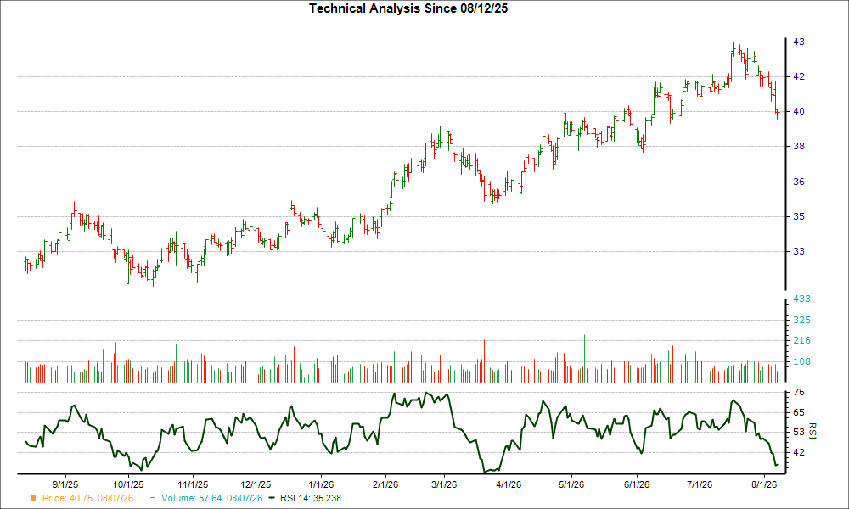Image resolution: width=849 pixels, height=509 pixels.
Task: Click the 6/1/26 date axis label
Action: [636, 484]
